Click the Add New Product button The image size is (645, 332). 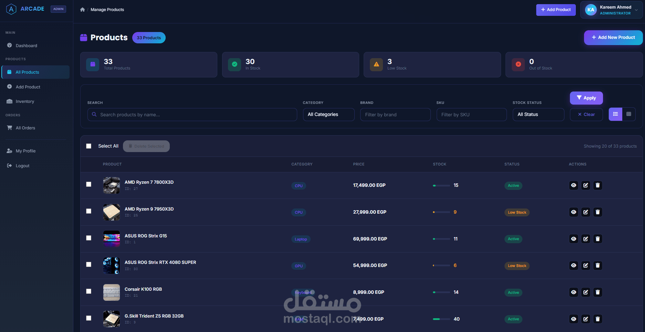coord(613,38)
